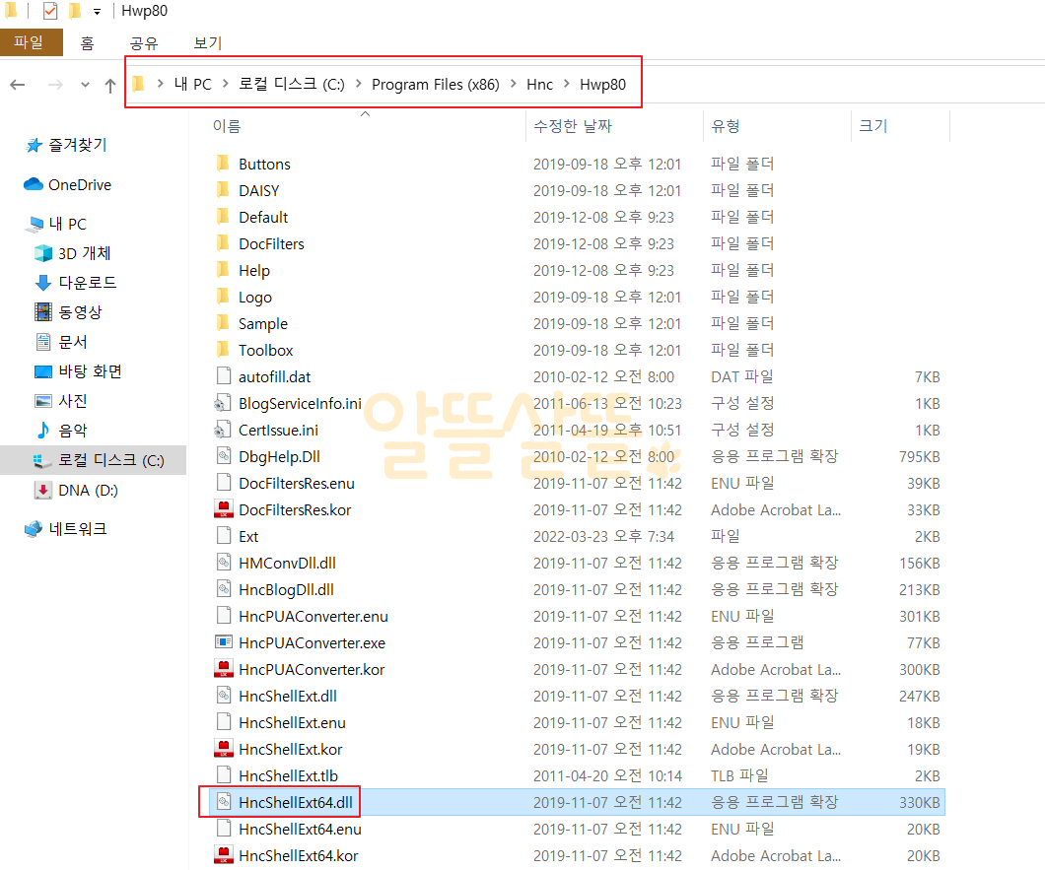Select the HncShellExt64.kor file name
Viewport: 1045px width, 870px height.
pos(298,856)
